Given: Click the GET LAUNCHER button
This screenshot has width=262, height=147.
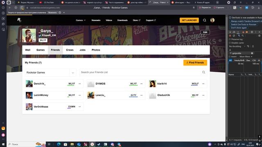Looking at the screenshot, I should click(189, 20).
